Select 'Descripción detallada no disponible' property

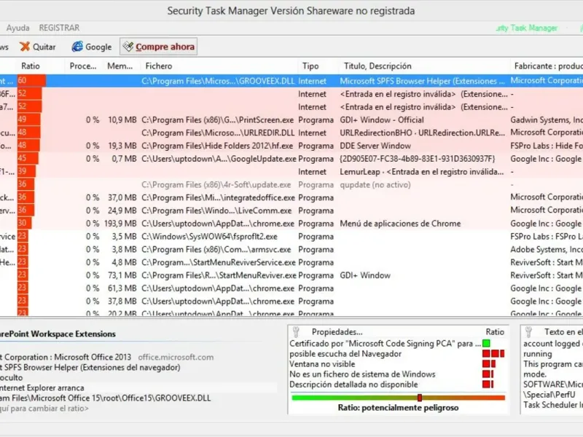coord(353,385)
